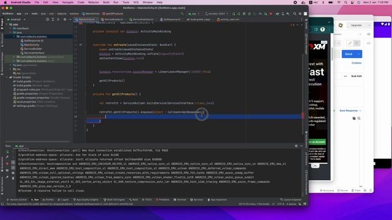Open the VCS menu
This screenshot has width=392, height=220.
pos(136,2)
